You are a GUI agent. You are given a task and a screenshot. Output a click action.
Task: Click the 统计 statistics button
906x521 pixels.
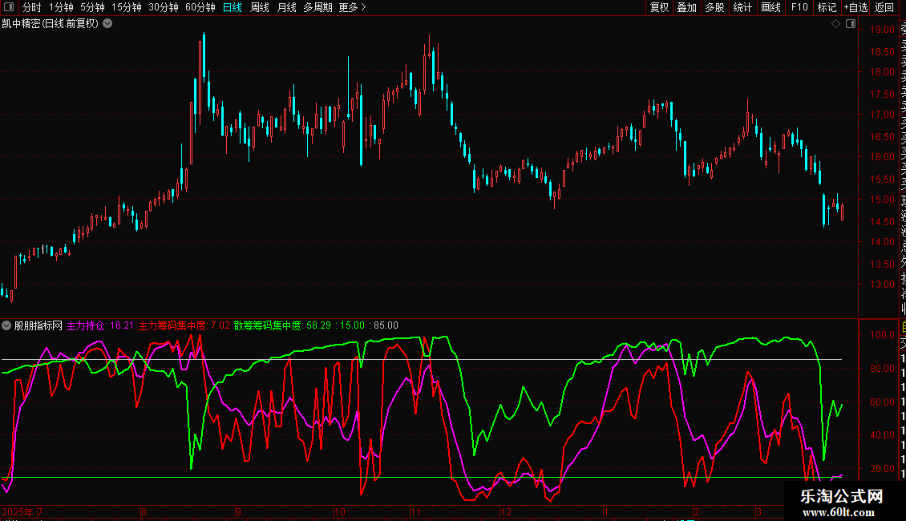click(x=742, y=7)
